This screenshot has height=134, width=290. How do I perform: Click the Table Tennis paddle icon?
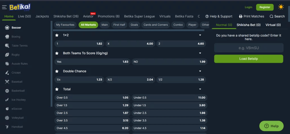(7, 46)
